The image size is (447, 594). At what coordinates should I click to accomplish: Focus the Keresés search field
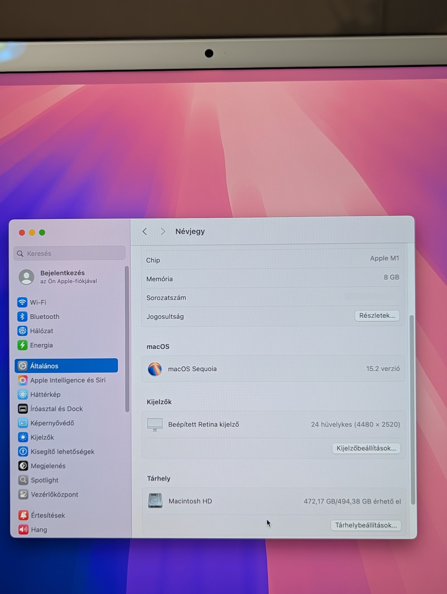pyautogui.click(x=70, y=253)
